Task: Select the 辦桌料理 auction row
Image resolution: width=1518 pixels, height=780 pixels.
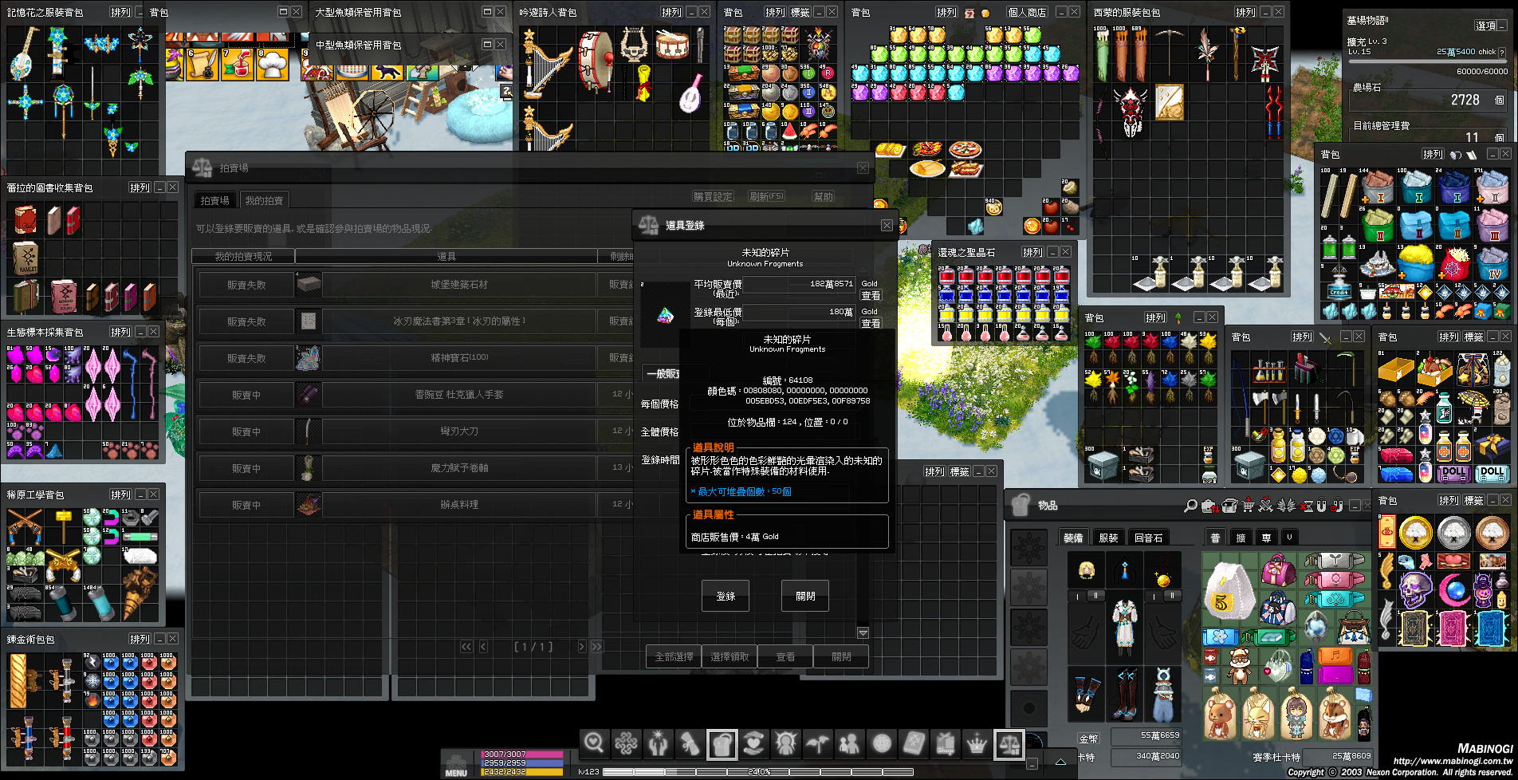Action: click(x=415, y=505)
